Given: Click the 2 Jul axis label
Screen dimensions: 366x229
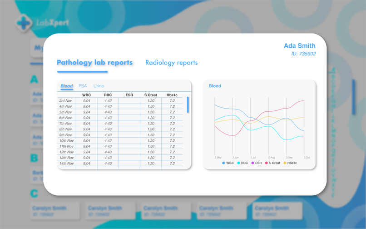Looking at the screenshot, I should pyautogui.click(x=253, y=158).
